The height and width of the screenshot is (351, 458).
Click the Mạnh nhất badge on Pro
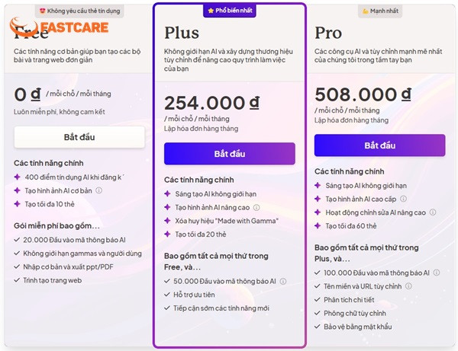pos(380,11)
